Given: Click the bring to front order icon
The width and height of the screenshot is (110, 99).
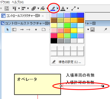Looking at the screenshot, I should pos(34,9).
